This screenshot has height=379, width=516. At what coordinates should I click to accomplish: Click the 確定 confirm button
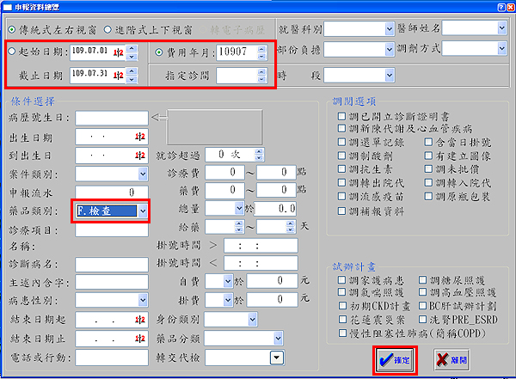pyautogui.click(x=396, y=361)
